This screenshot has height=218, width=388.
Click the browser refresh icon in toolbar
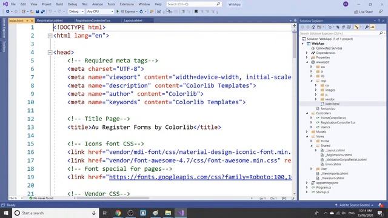coord(141,12)
